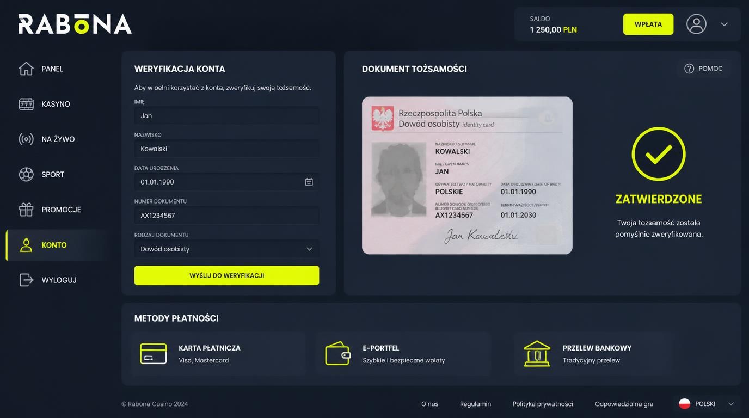Click the question mark help icon

click(x=689, y=69)
